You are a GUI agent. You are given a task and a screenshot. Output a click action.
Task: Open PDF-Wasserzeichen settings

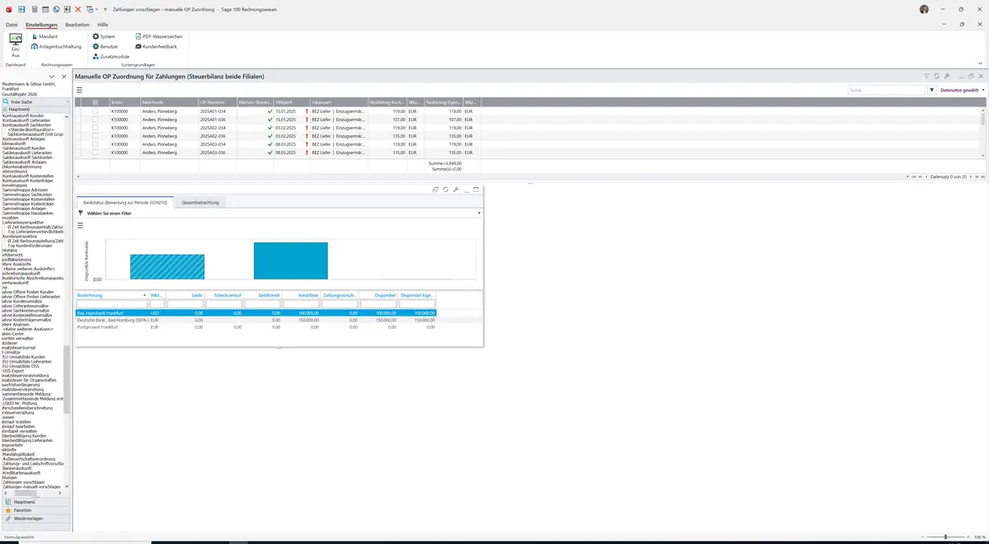158,37
